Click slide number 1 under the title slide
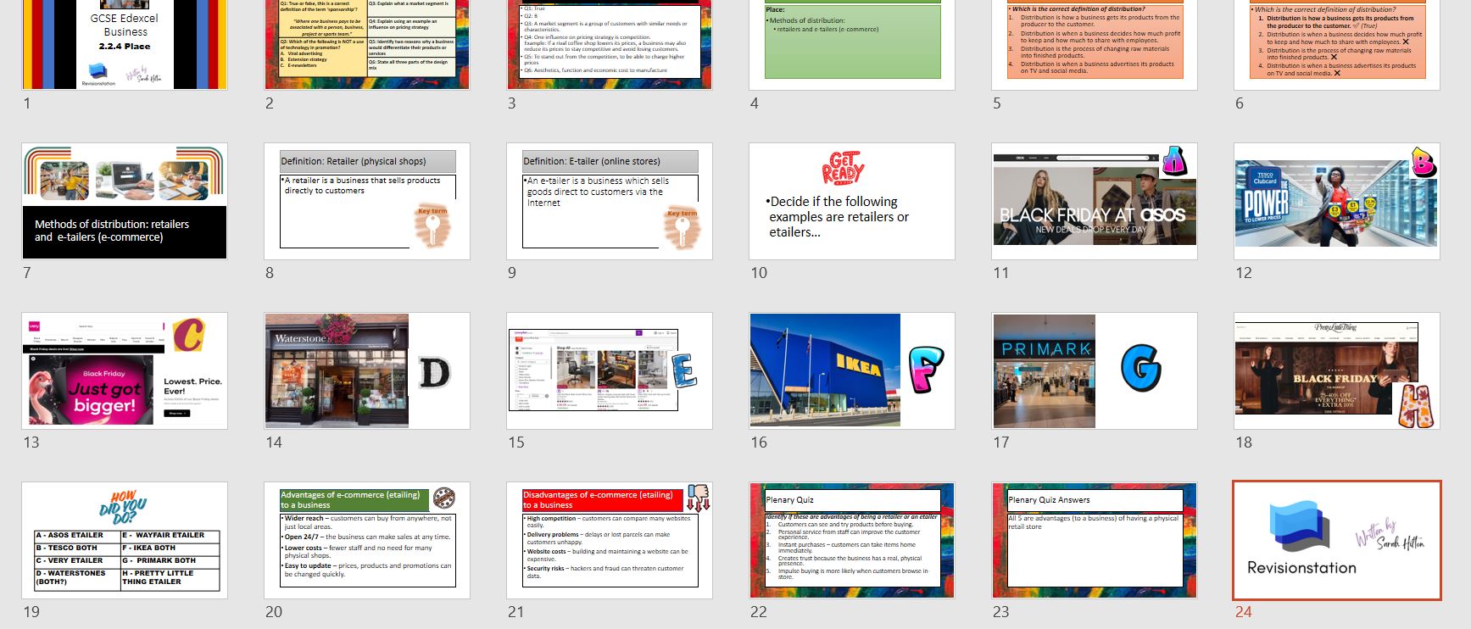This screenshot has width=1471, height=629. pos(27,103)
